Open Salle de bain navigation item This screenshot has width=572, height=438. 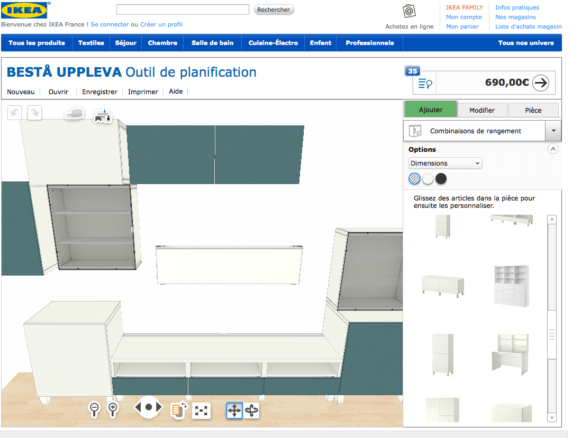tap(213, 43)
